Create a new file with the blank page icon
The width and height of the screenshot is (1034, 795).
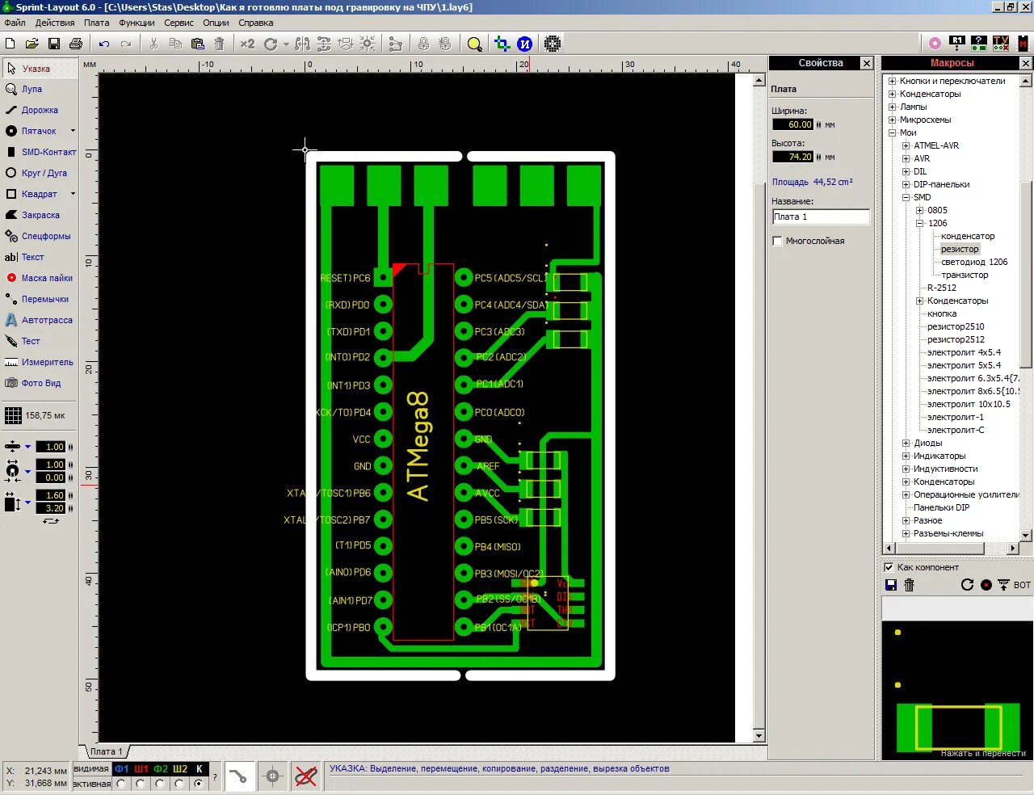point(11,44)
